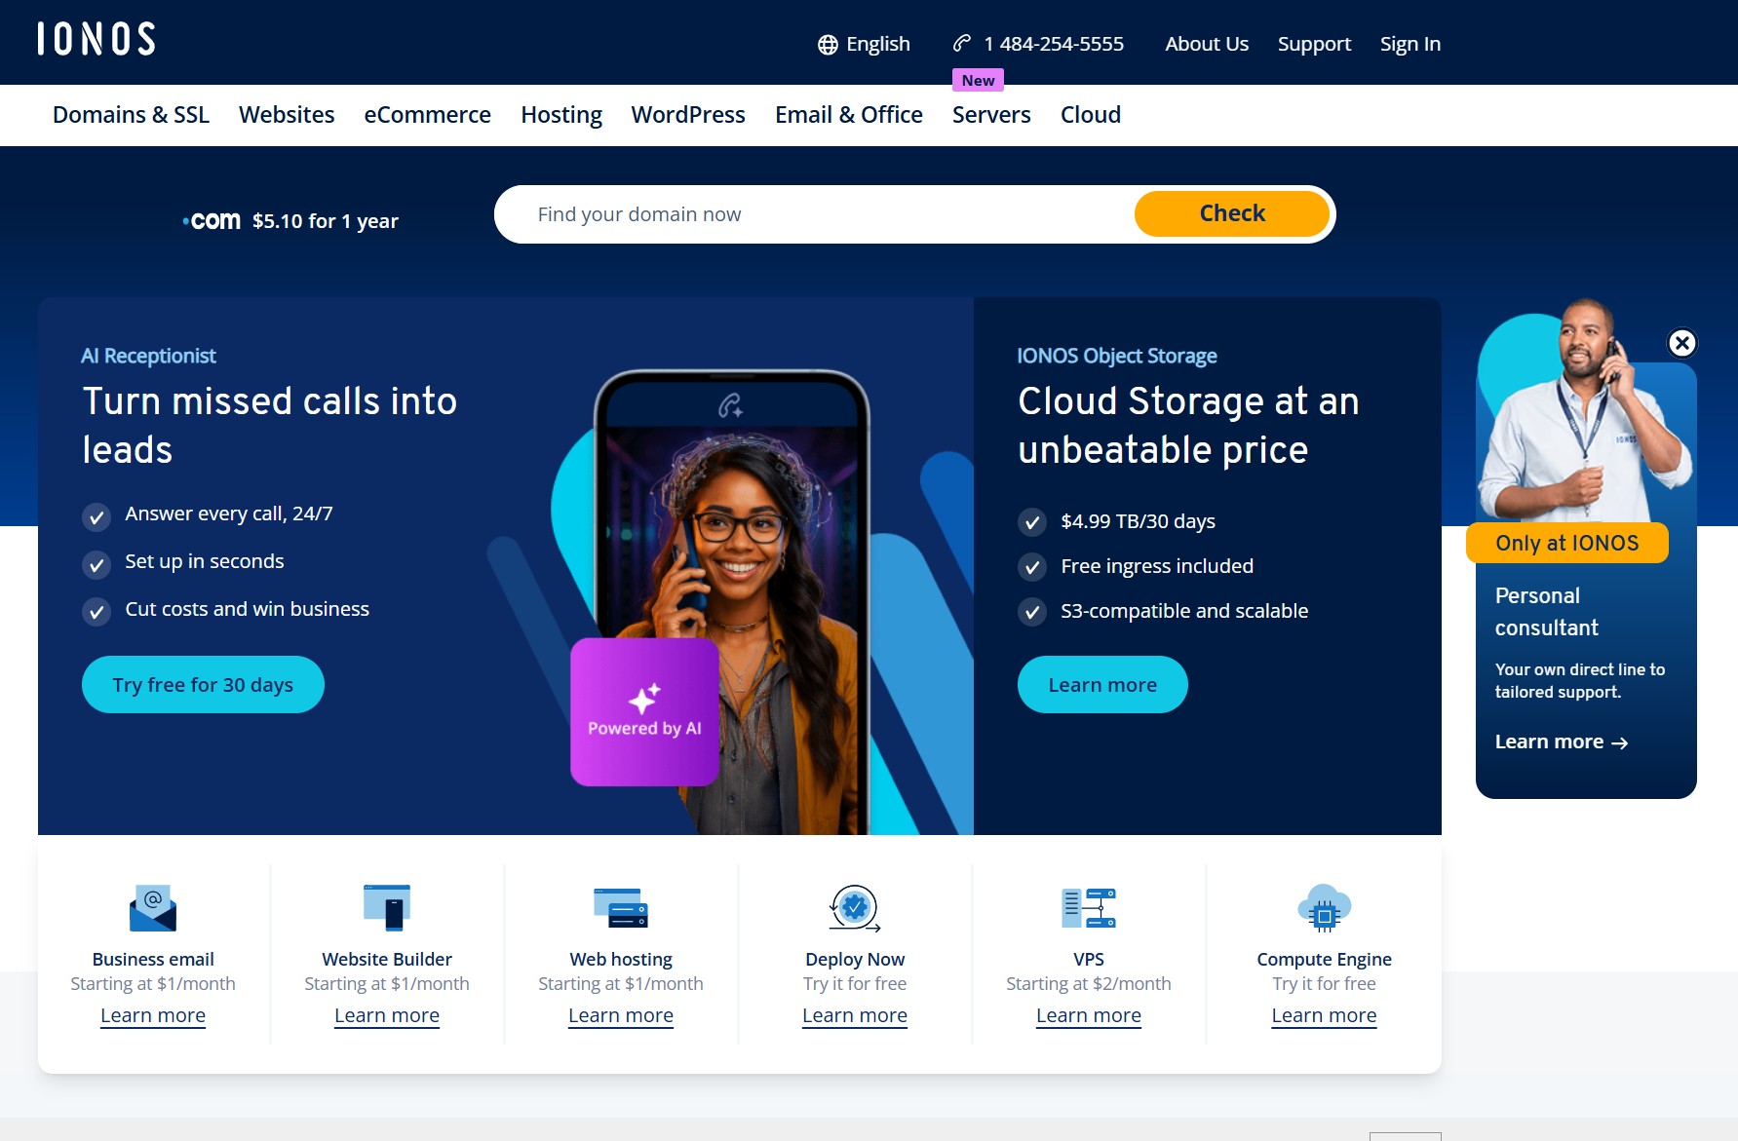Click the Website Builder icon
The image size is (1738, 1141).
point(387,908)
